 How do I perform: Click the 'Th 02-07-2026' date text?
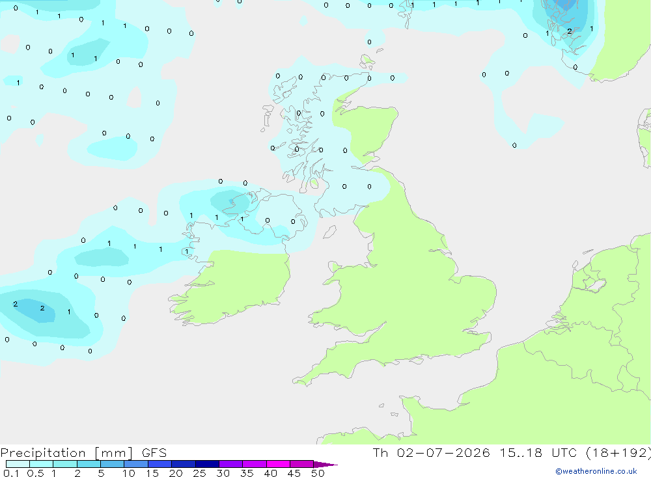point(431,452)
